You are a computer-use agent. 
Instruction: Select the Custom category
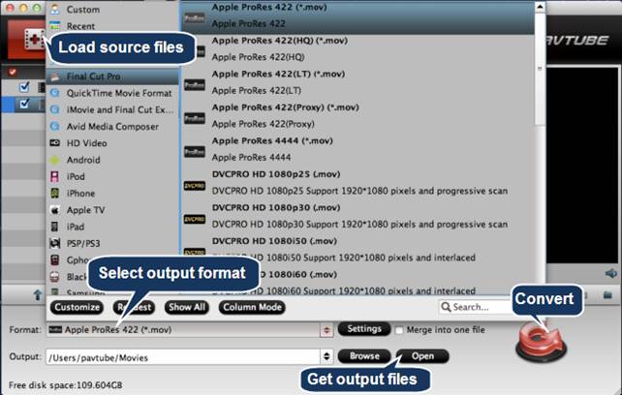coord(112,9)
